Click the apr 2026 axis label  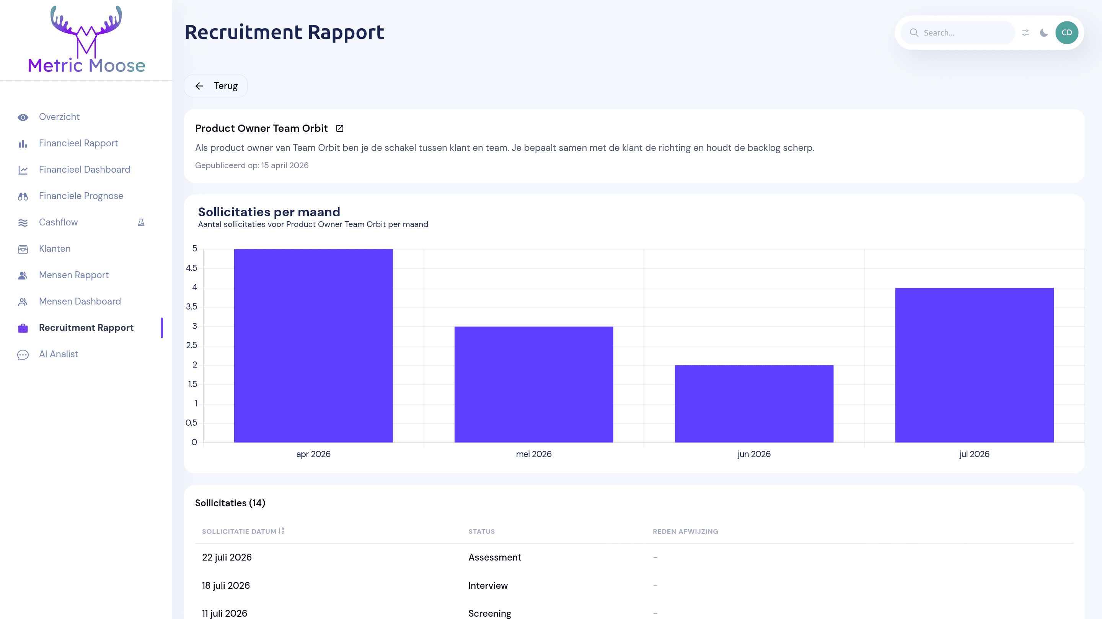coord(314,455)
